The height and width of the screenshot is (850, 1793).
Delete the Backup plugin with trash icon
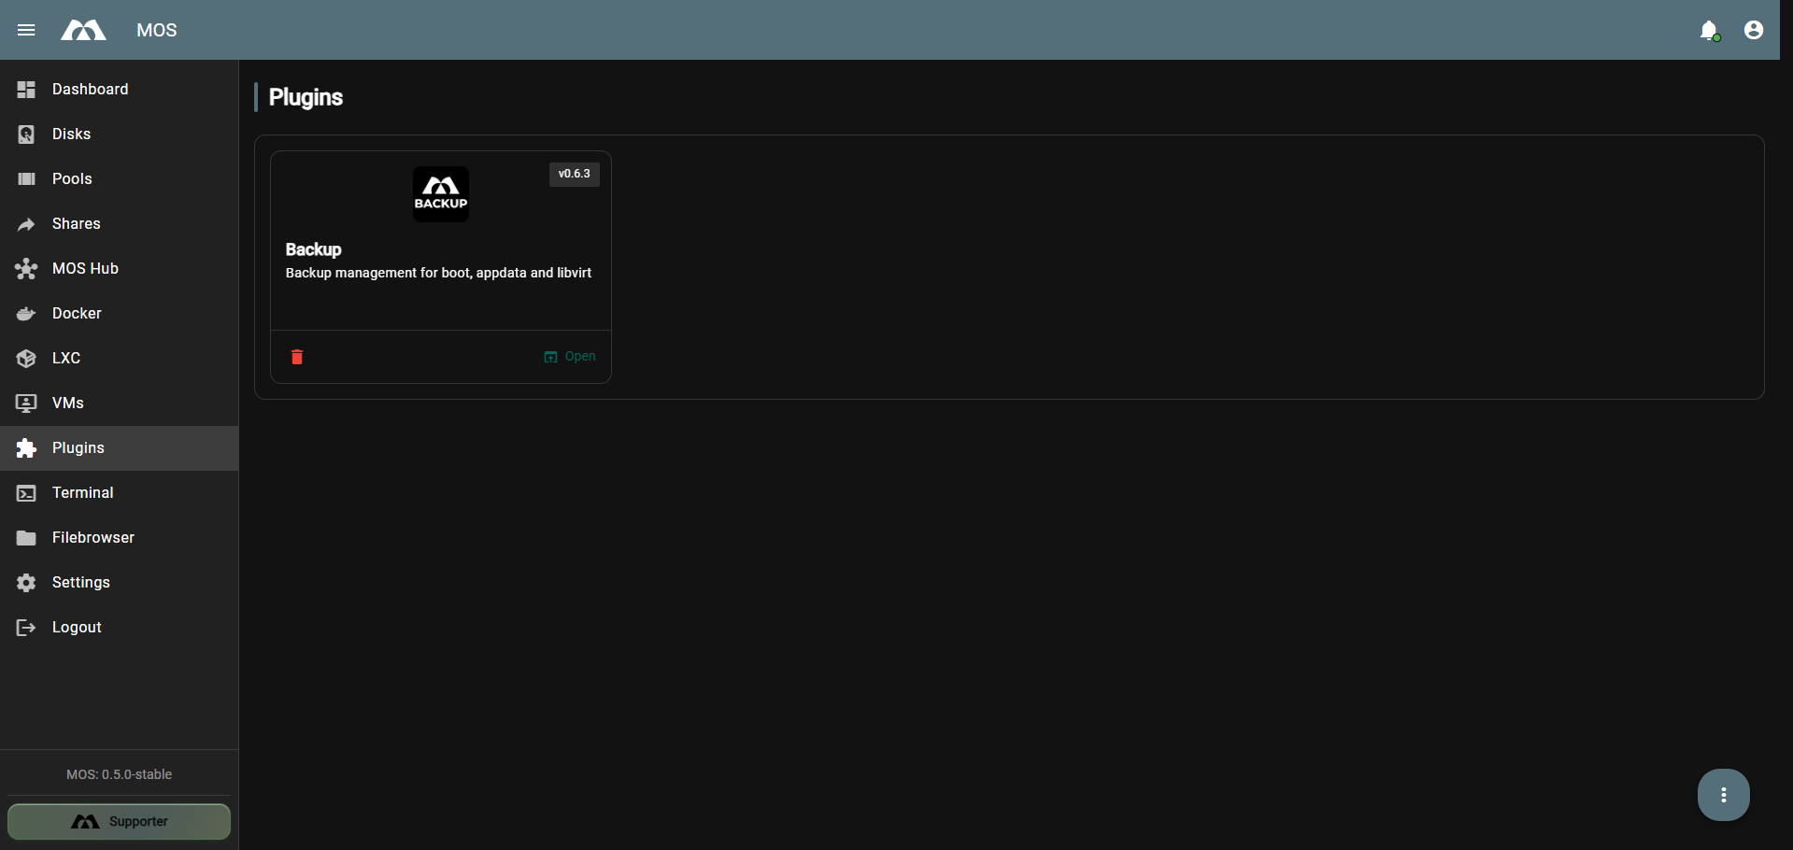[x=297, y=357]
